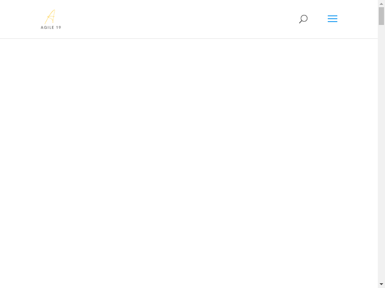
Task: Expand the search bar from the header
Action: [x=303, y=19]
